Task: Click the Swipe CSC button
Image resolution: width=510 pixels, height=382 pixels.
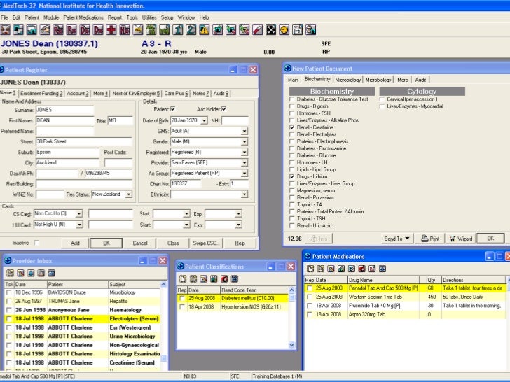Action: (206, 243)
